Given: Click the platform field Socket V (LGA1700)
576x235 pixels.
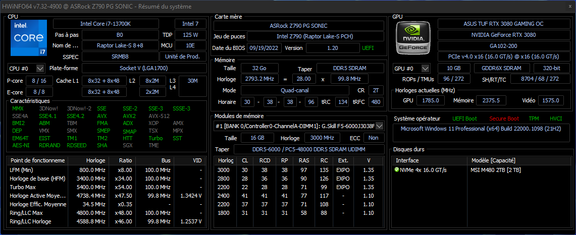Looking at the screenshot, I should [144, 68].
